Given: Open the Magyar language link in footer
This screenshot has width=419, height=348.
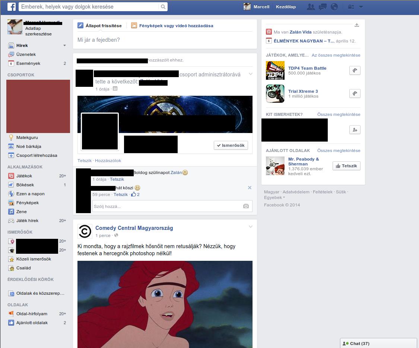Looking at the screenshot, I should (272, 192).
